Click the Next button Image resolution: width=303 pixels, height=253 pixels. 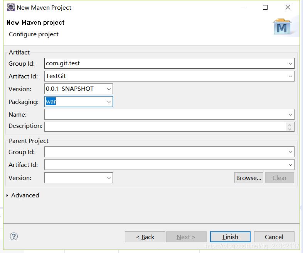coord(186,237)
